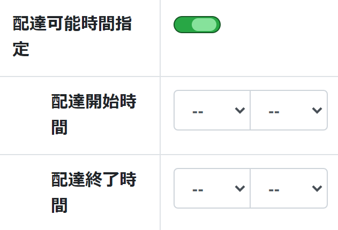
Task: Click the chevron arrow on end minute select
Action: click(x=317, y=188)
